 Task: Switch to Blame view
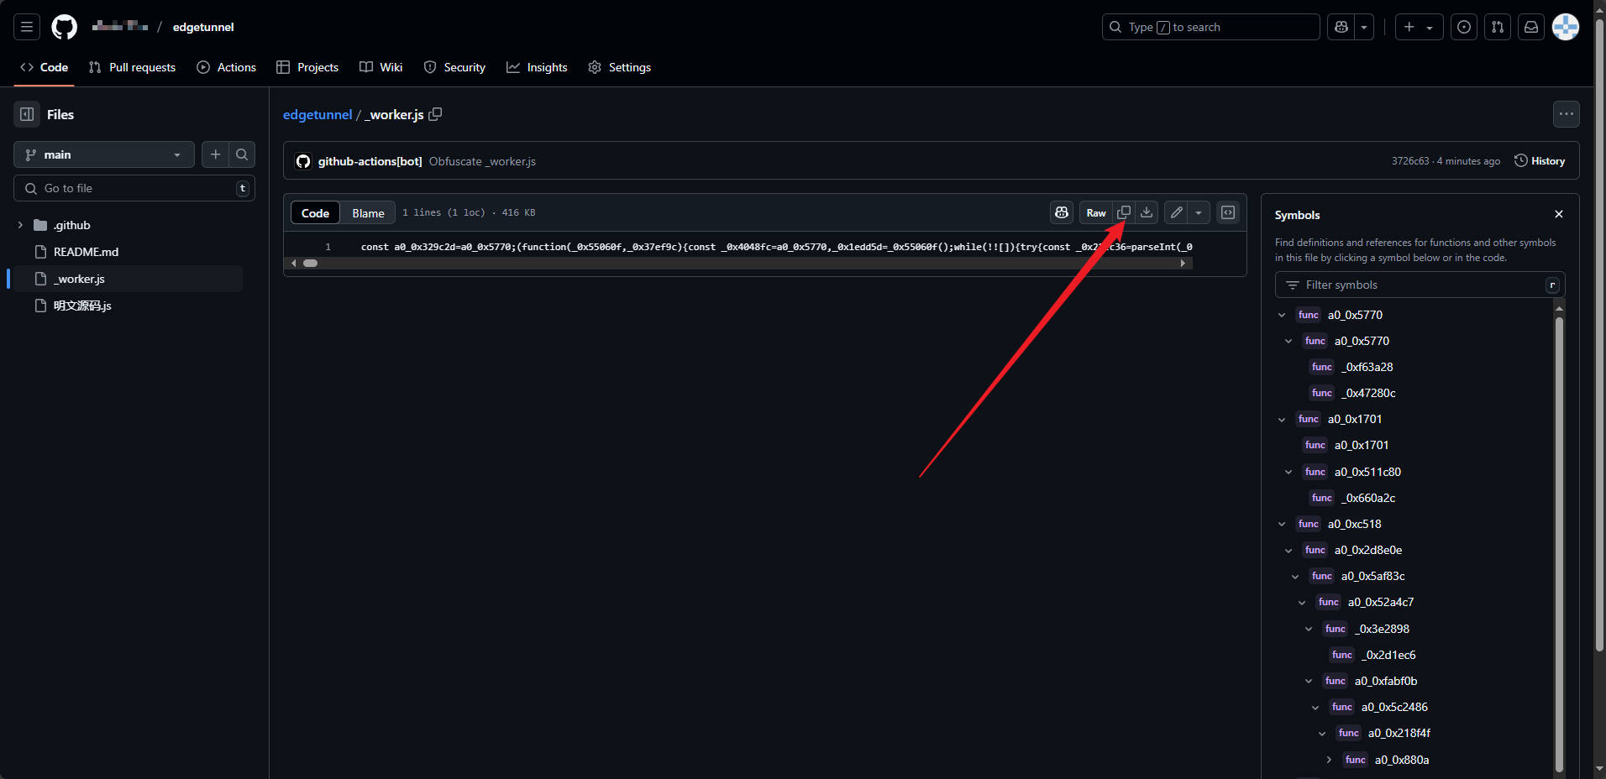[368, 213]
